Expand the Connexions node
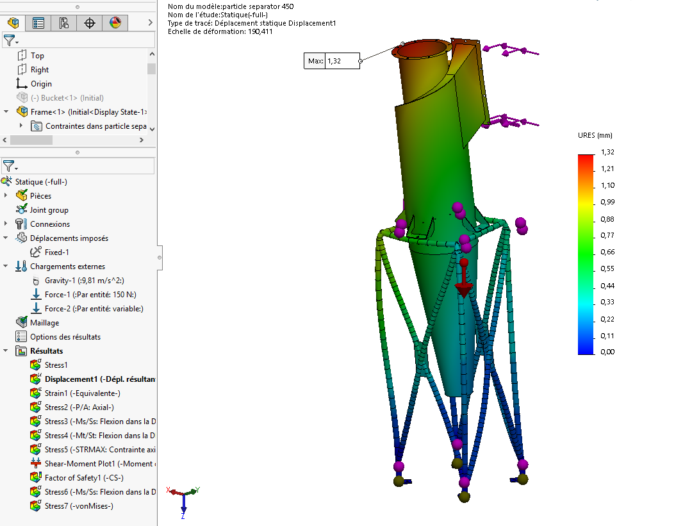 (x=6, y=224)
